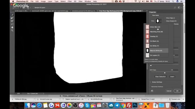Switch to stockvault jpg document tab

[x=50, y=11]
